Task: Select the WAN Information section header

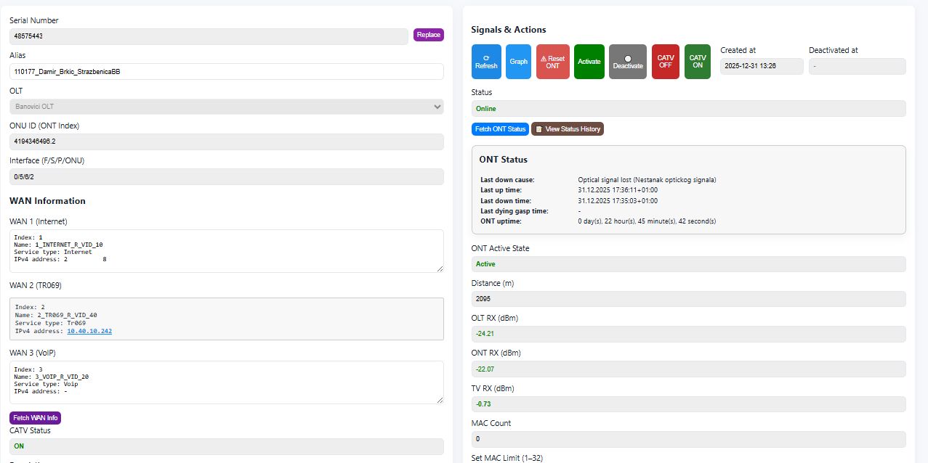Action: coord(46,201)
